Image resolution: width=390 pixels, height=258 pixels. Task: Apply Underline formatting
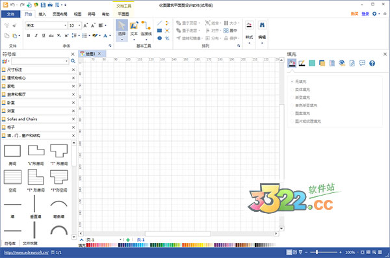[x=44, y=36]
